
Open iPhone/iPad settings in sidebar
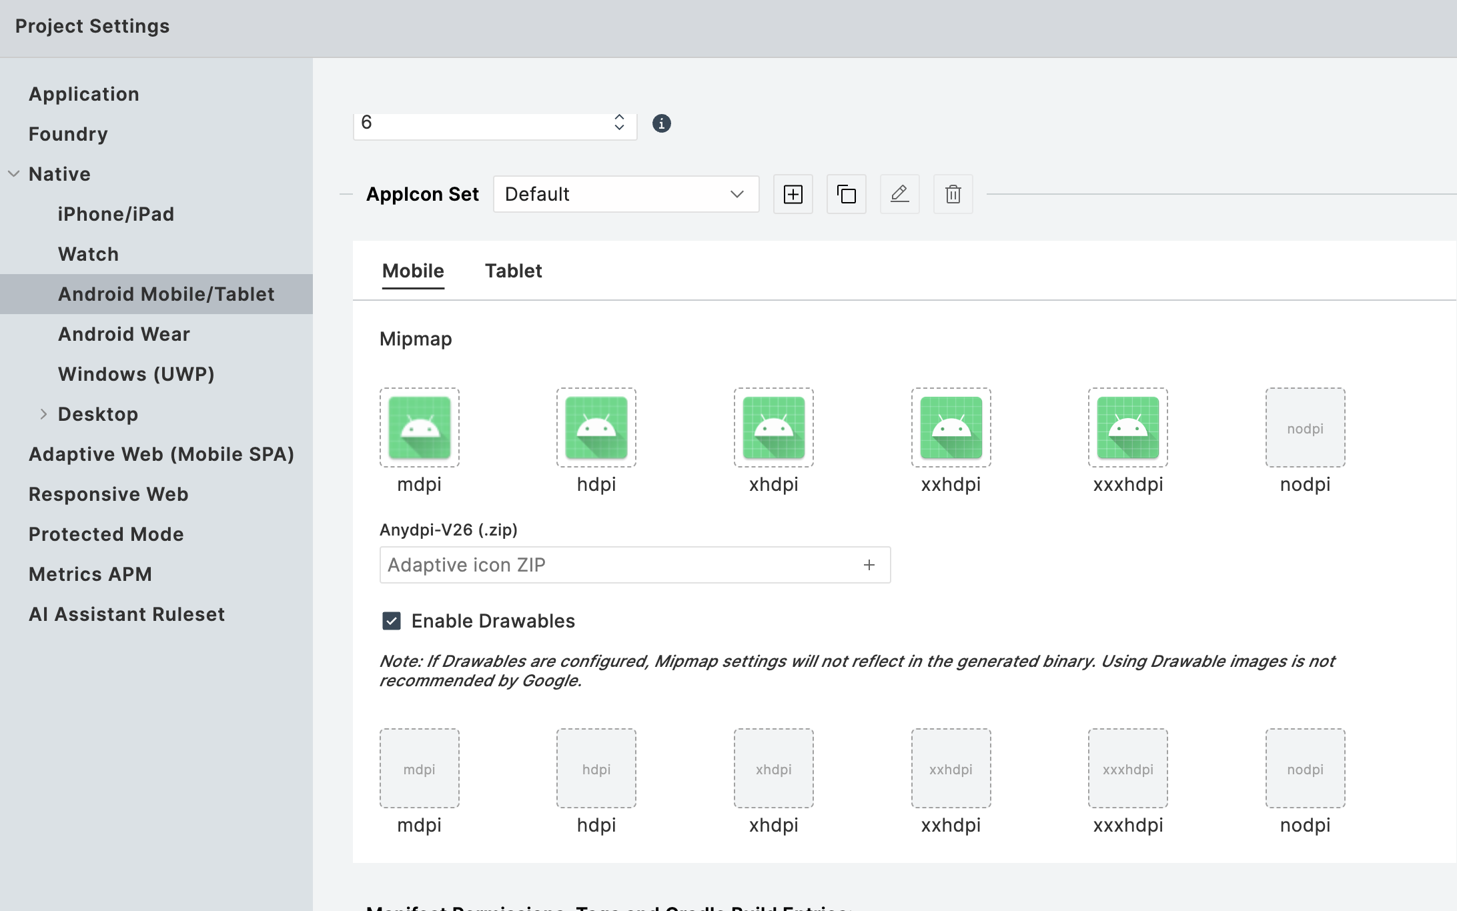click(x=115, y=214)
